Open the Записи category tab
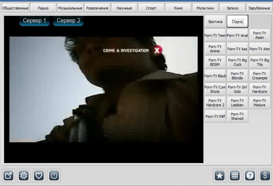Image resolution: width=273 pixels, height=186 pixels. [232, 8]
